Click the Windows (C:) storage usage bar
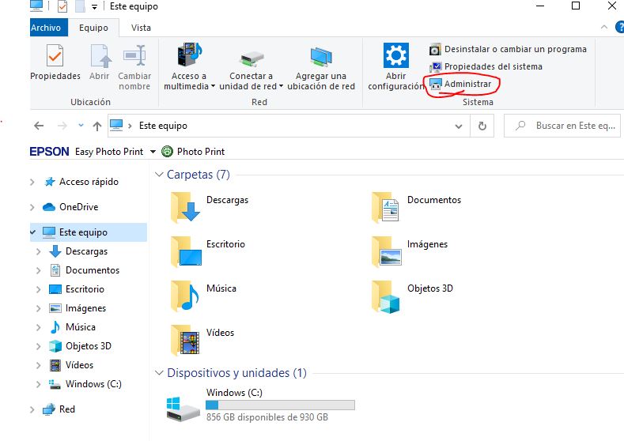 click(280, 405)
